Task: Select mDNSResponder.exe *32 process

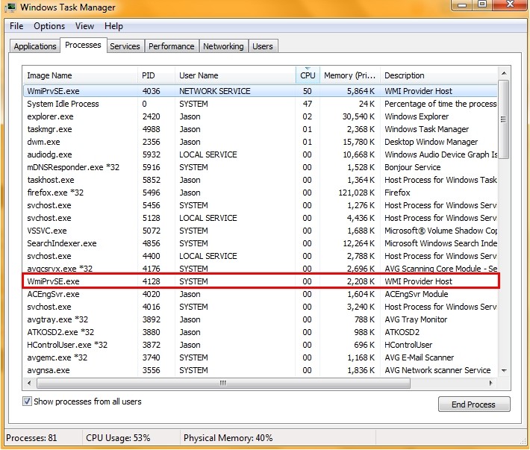Action: pyautogui.click(x=261, y=167)
